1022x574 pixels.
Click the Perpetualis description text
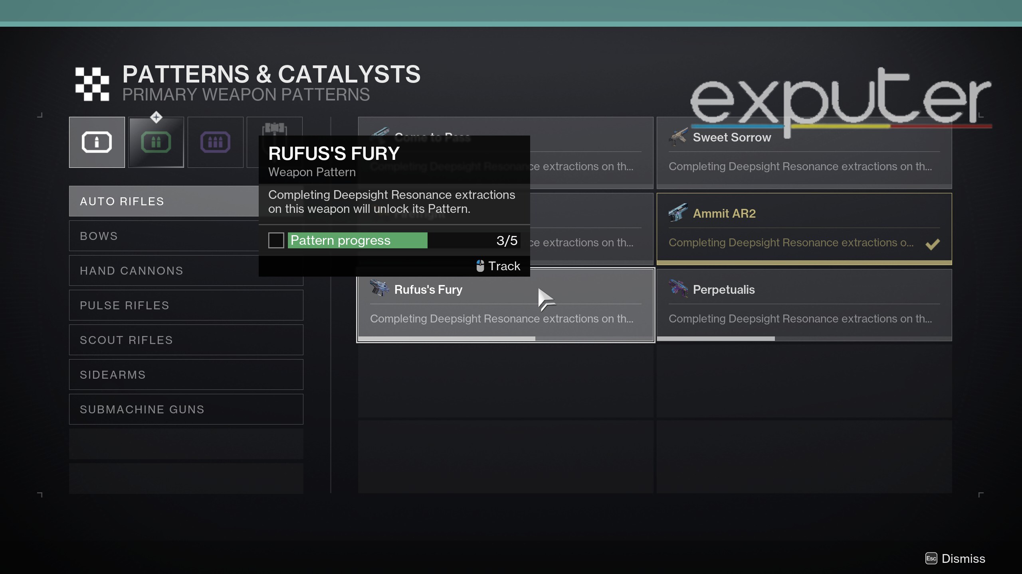coord(800,319)
